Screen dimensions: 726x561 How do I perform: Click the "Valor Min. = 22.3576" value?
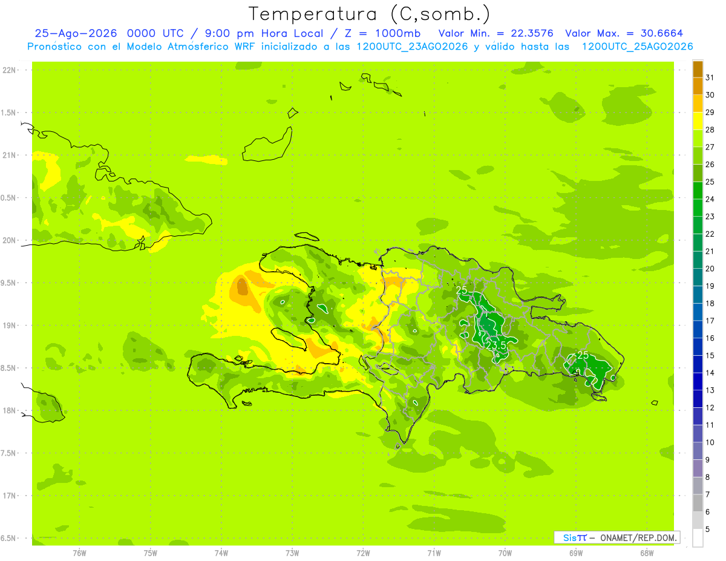click(x=495, y=33)
